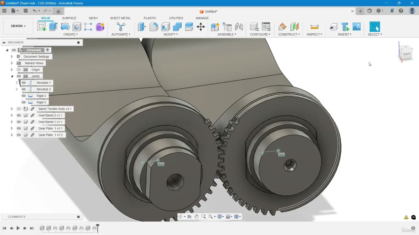Click the Insert Canvas image icon

point(356,27)
